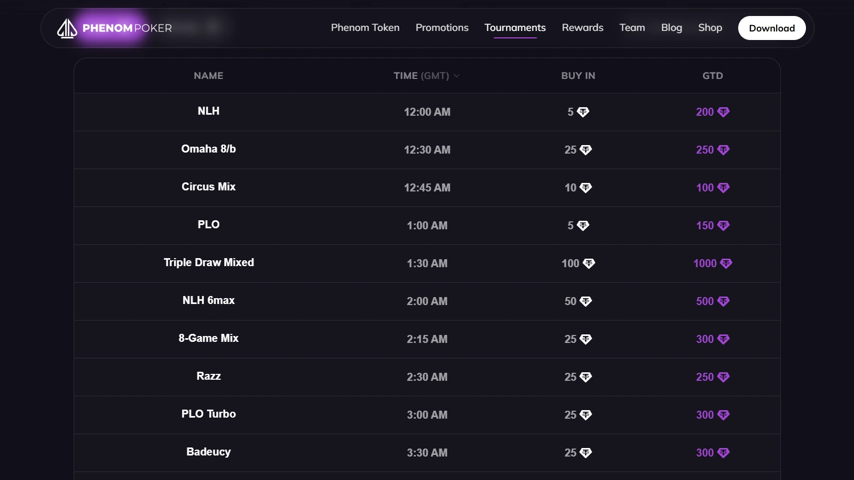Click the purple token icon beside GTD 1000
The width and height of the screenshot is (854, 480).
726,263
